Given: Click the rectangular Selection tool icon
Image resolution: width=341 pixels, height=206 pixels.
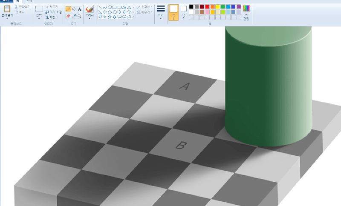Looking at the screenshot, I should coord(39,9).
